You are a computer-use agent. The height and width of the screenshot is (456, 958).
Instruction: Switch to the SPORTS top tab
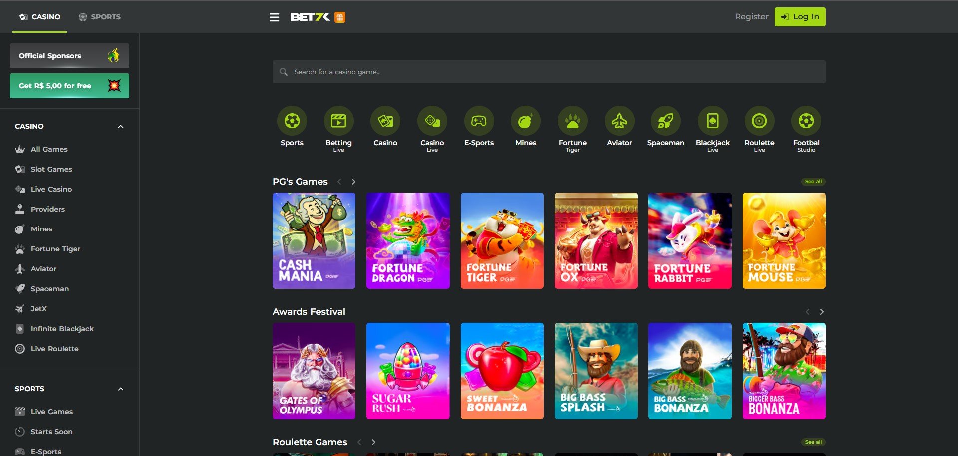coord(100,17)
